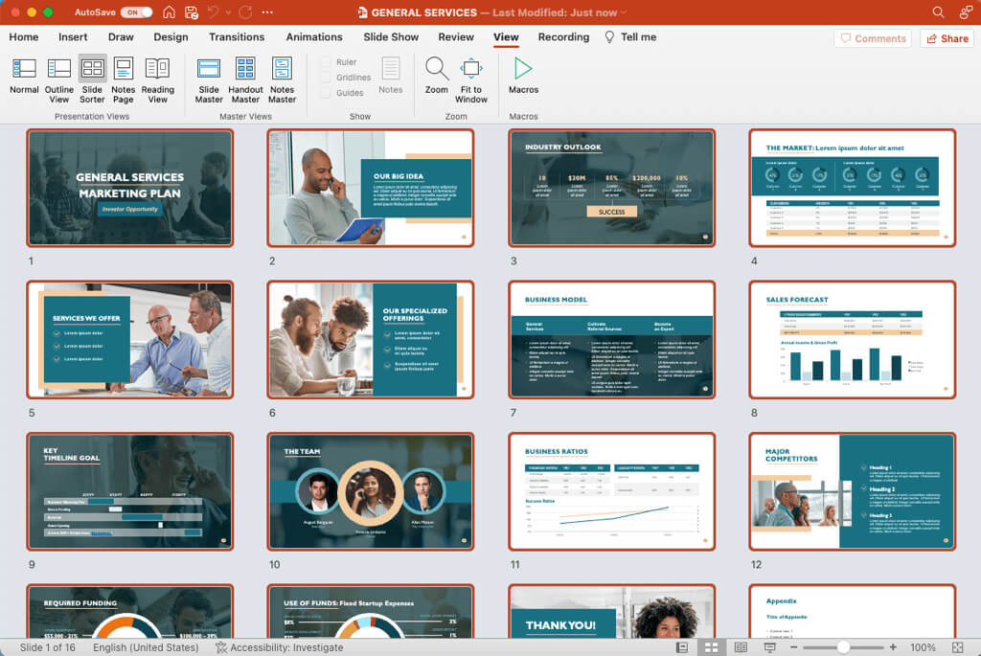The image size is (981, 656).
Task: Click the Slide Sorter icon in status bar
Action: [x=712, y=647]
